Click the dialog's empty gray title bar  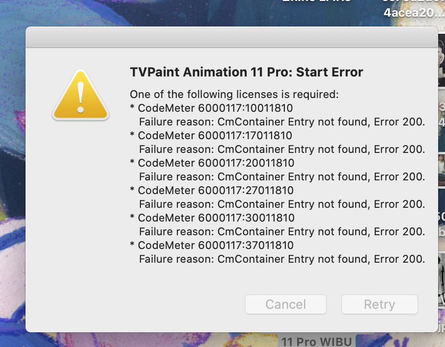231,37
